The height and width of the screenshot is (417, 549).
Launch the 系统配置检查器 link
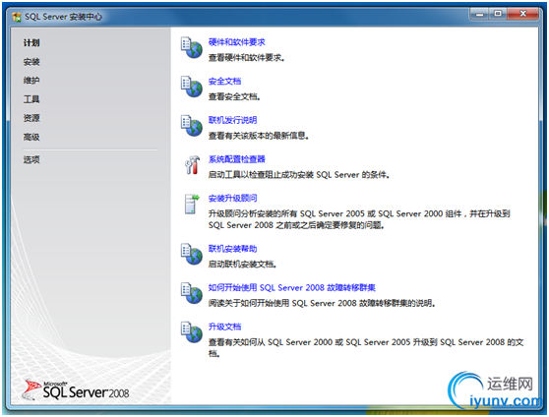click(237, 159)
